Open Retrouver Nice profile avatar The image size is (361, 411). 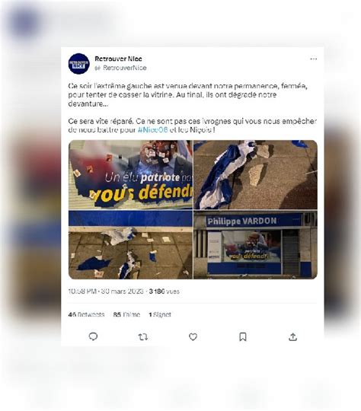pos(78,64)
